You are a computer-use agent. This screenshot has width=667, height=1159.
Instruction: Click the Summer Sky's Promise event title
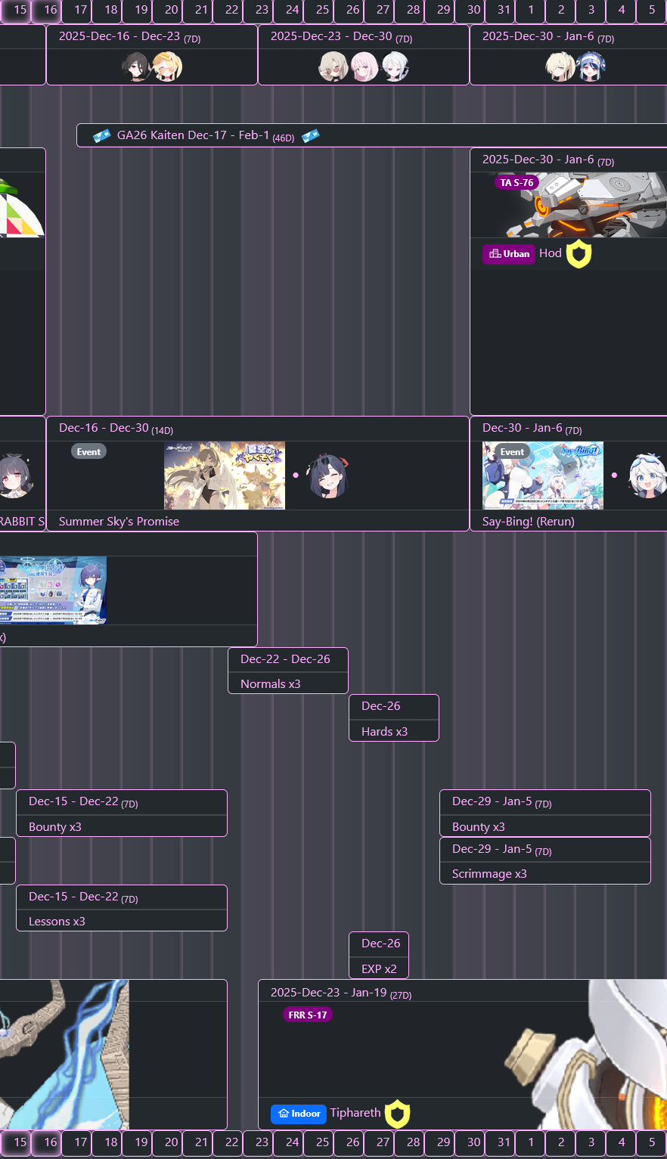click(x=119, y=522)
